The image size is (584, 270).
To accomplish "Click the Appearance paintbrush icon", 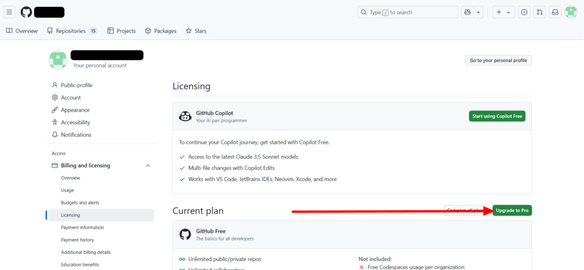I will (55, 110).
